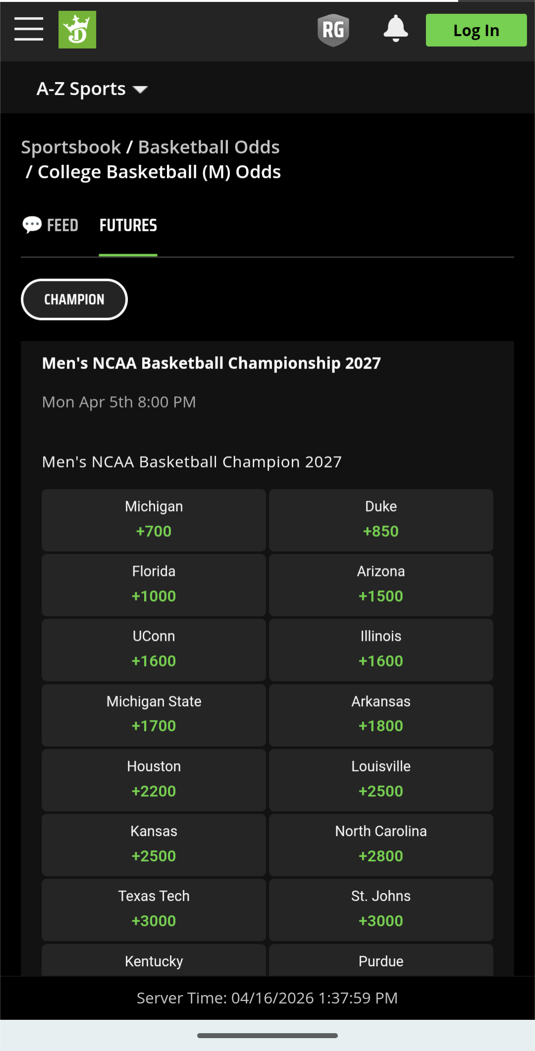
Task: Choose Houston at +2200
Action: tap(154, 780)
